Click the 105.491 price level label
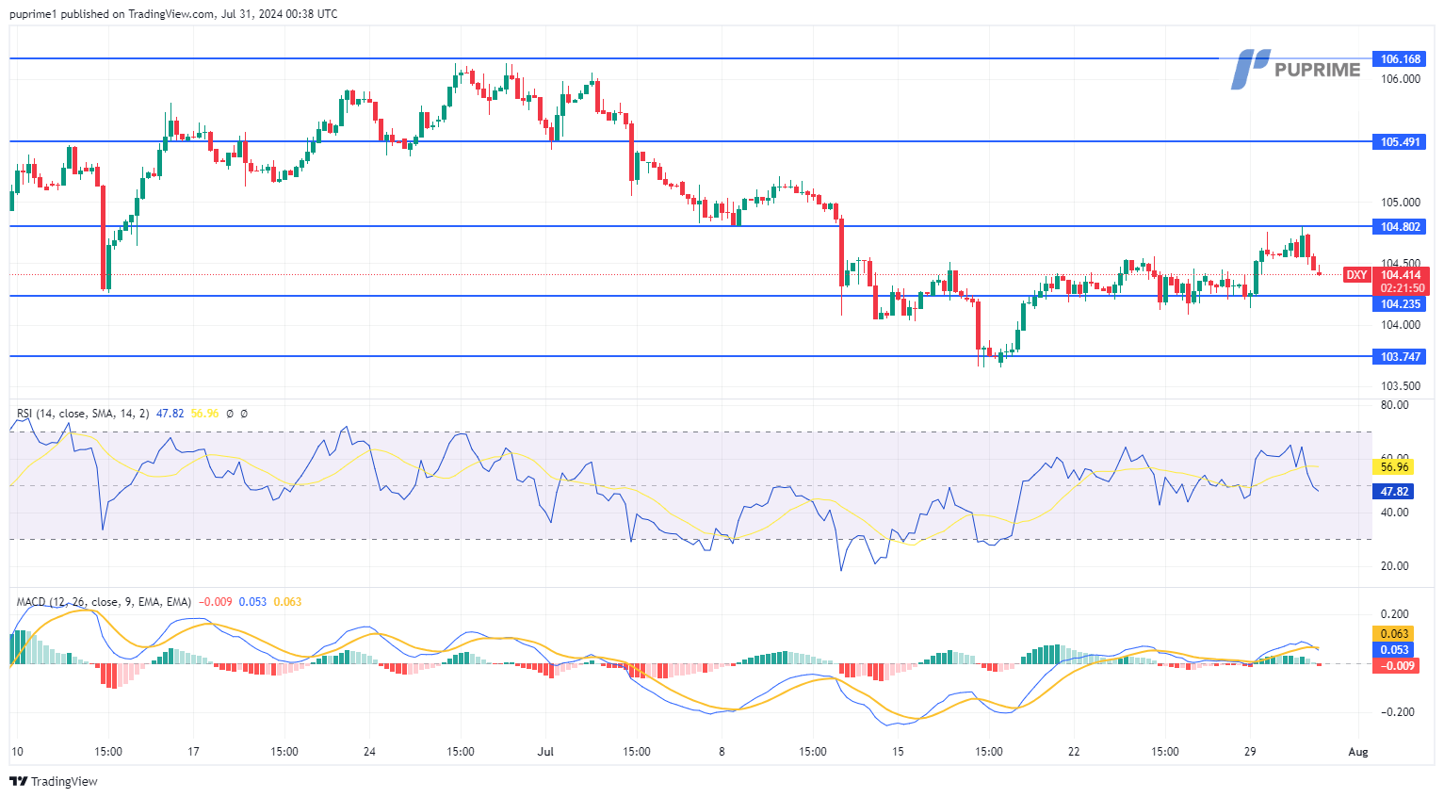The height and width of the screenshot is (798, 1444). coord(1400,142)
